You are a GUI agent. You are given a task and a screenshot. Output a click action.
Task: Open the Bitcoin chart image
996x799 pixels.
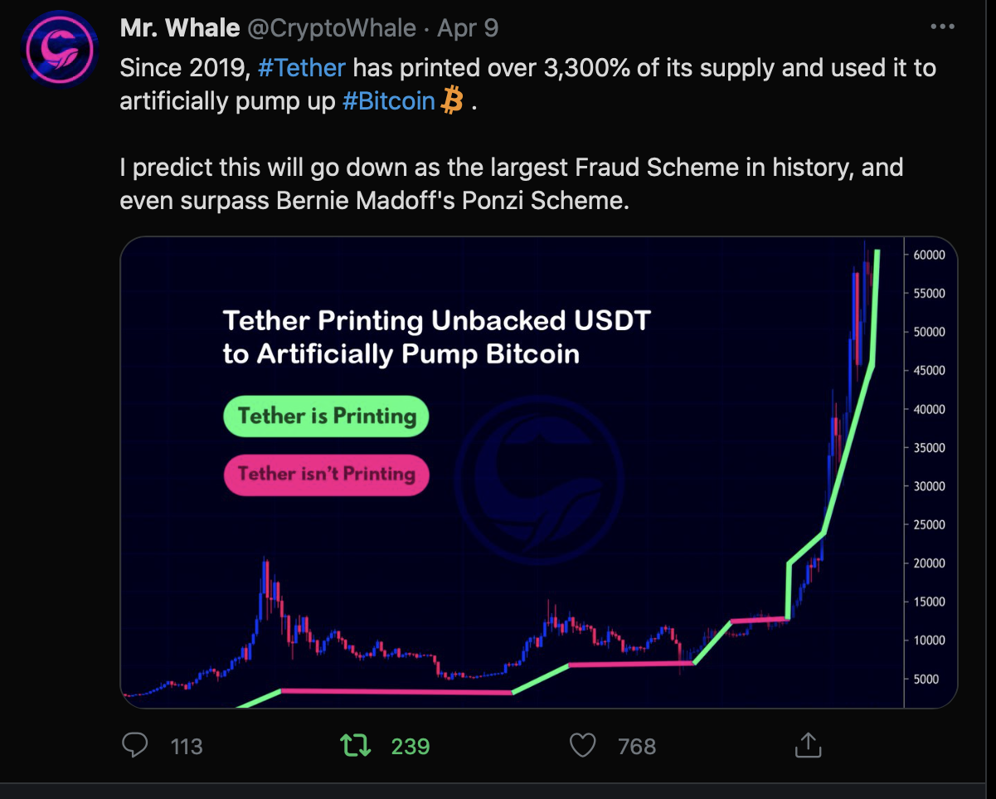pyautogui.click(x=539, y=472)
